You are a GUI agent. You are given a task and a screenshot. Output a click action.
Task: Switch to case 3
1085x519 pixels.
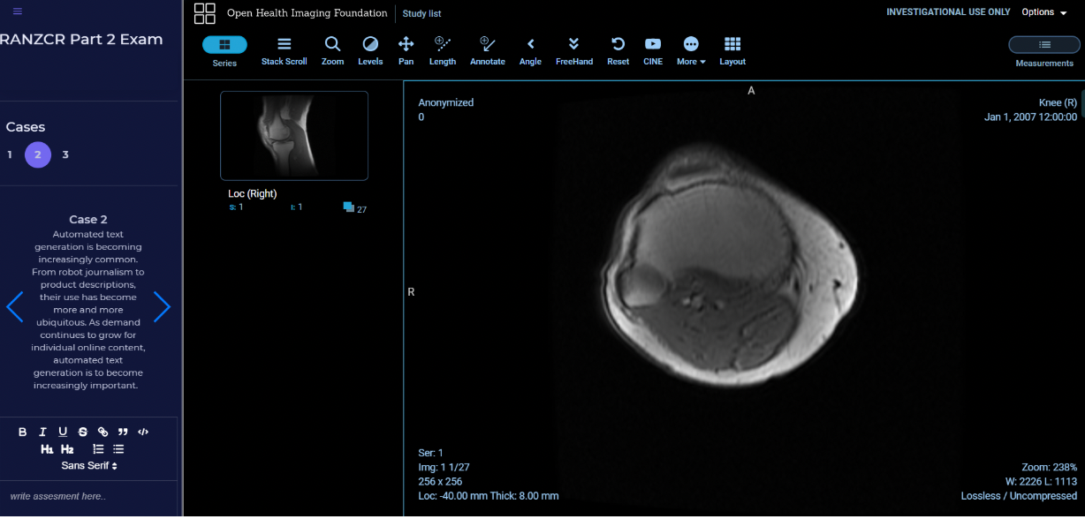click(65, 154)
